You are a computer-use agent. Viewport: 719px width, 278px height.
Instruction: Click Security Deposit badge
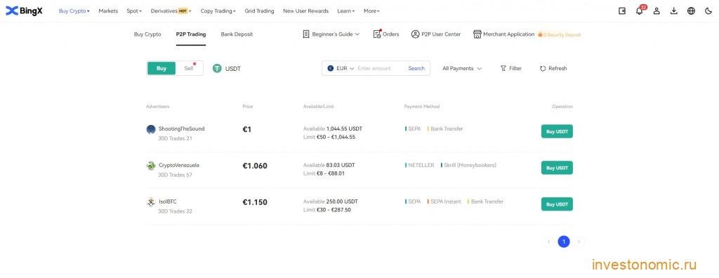(560, 34)
